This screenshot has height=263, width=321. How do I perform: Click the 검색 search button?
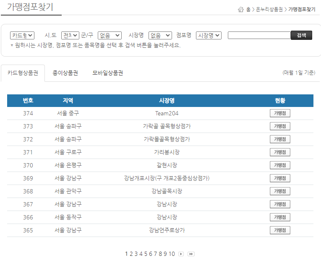[301, 35]
